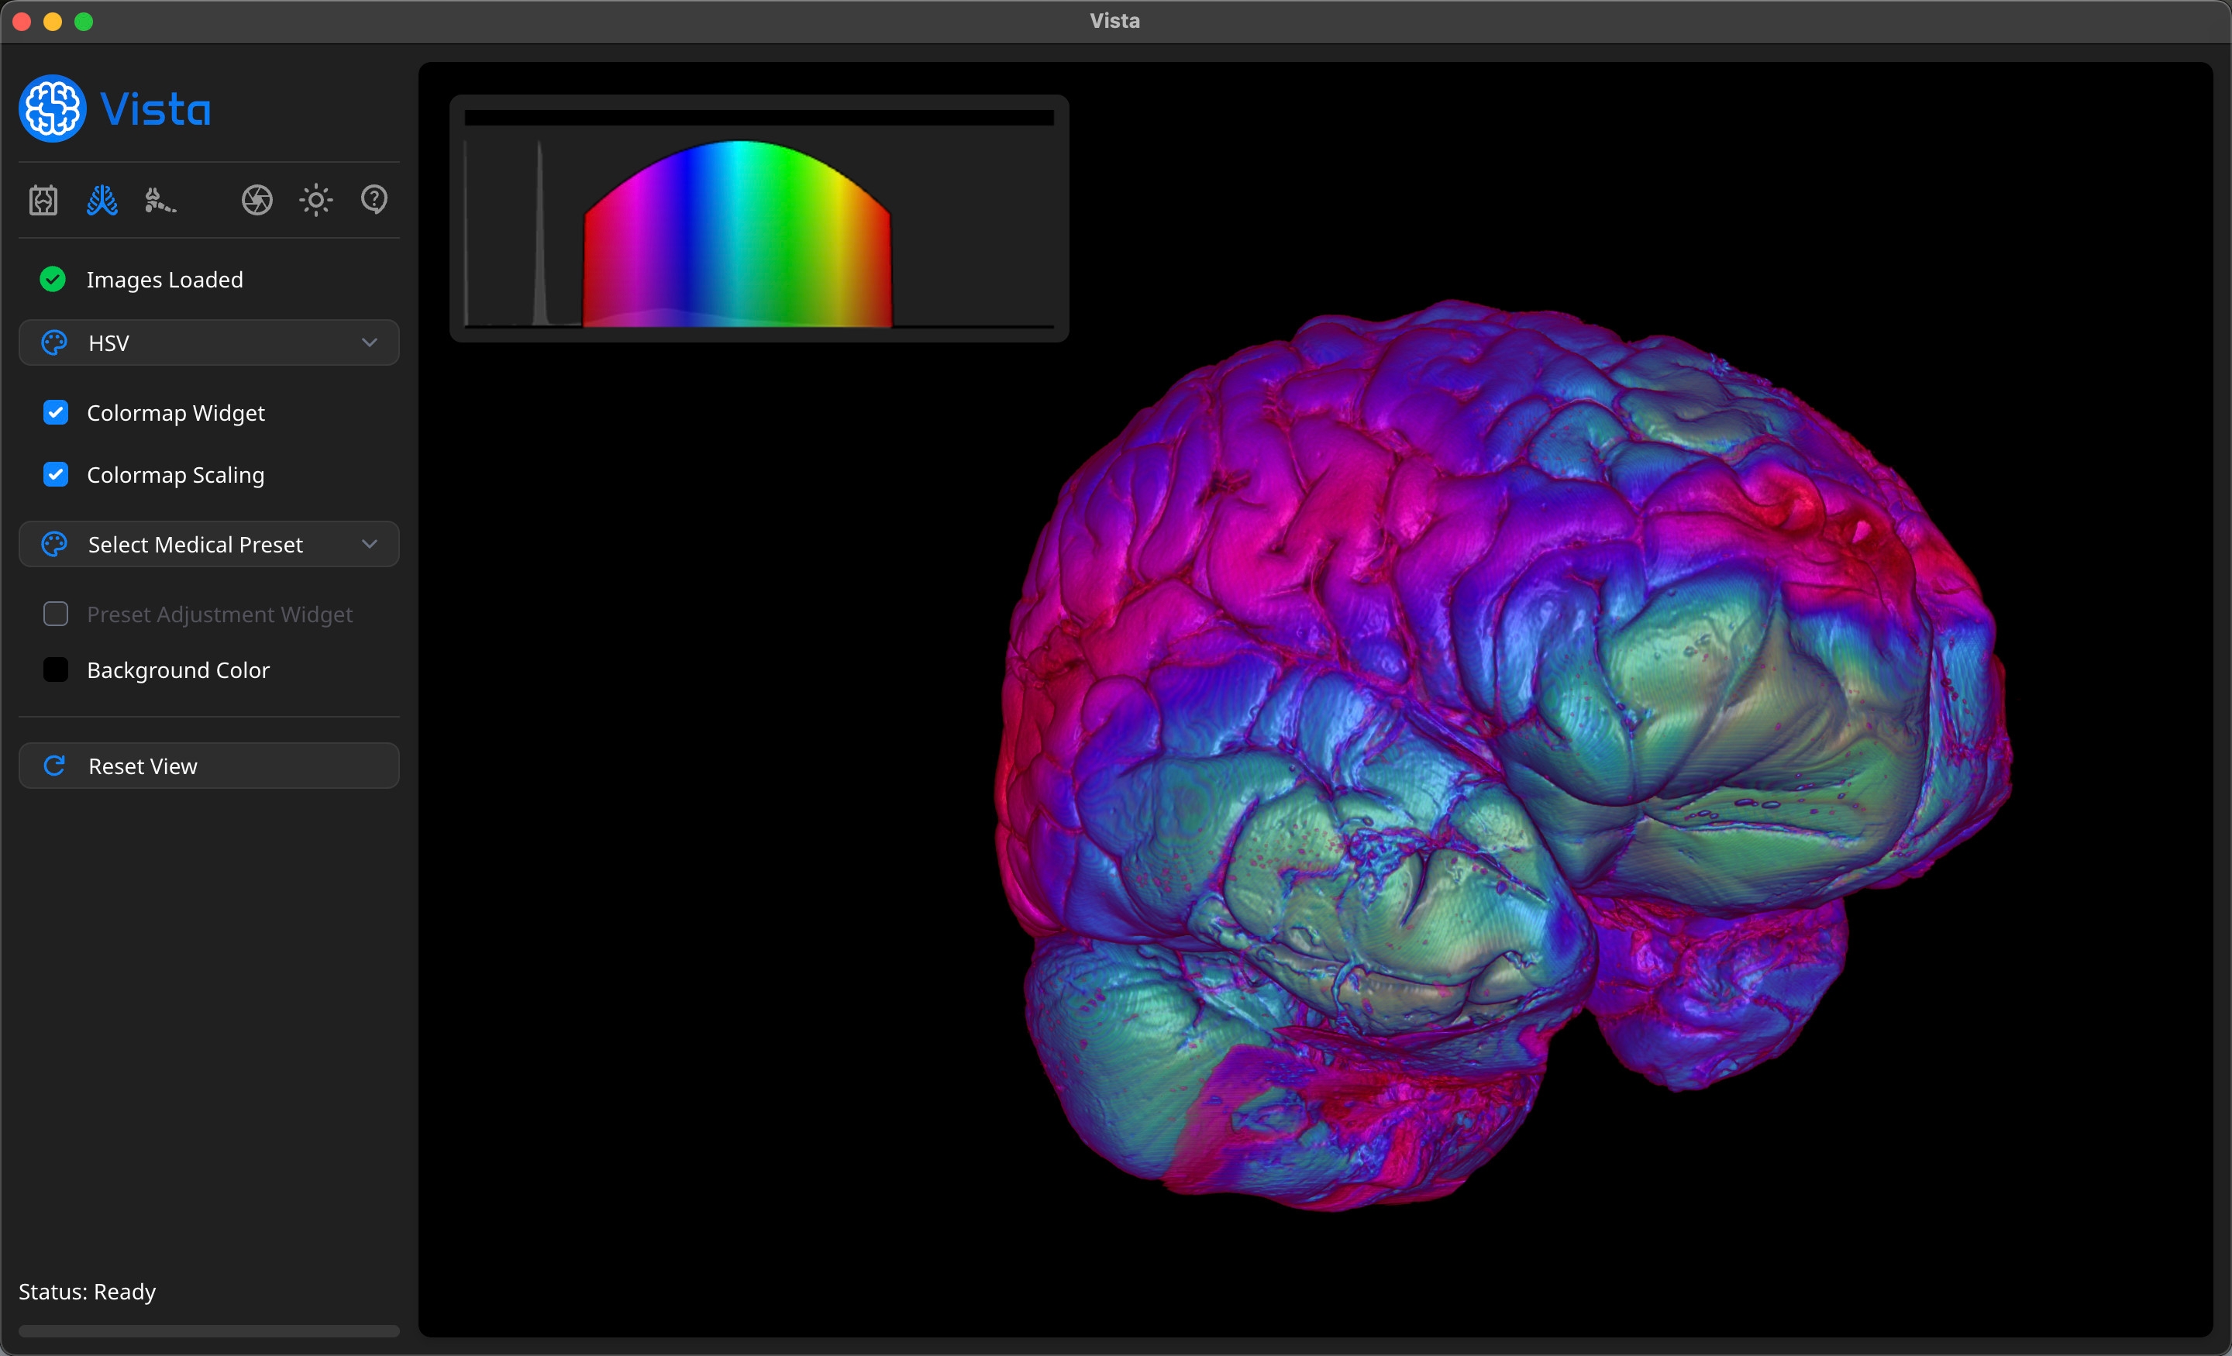
Task: Minimize the window with the yellow button
Action: (x=53, y=22)
